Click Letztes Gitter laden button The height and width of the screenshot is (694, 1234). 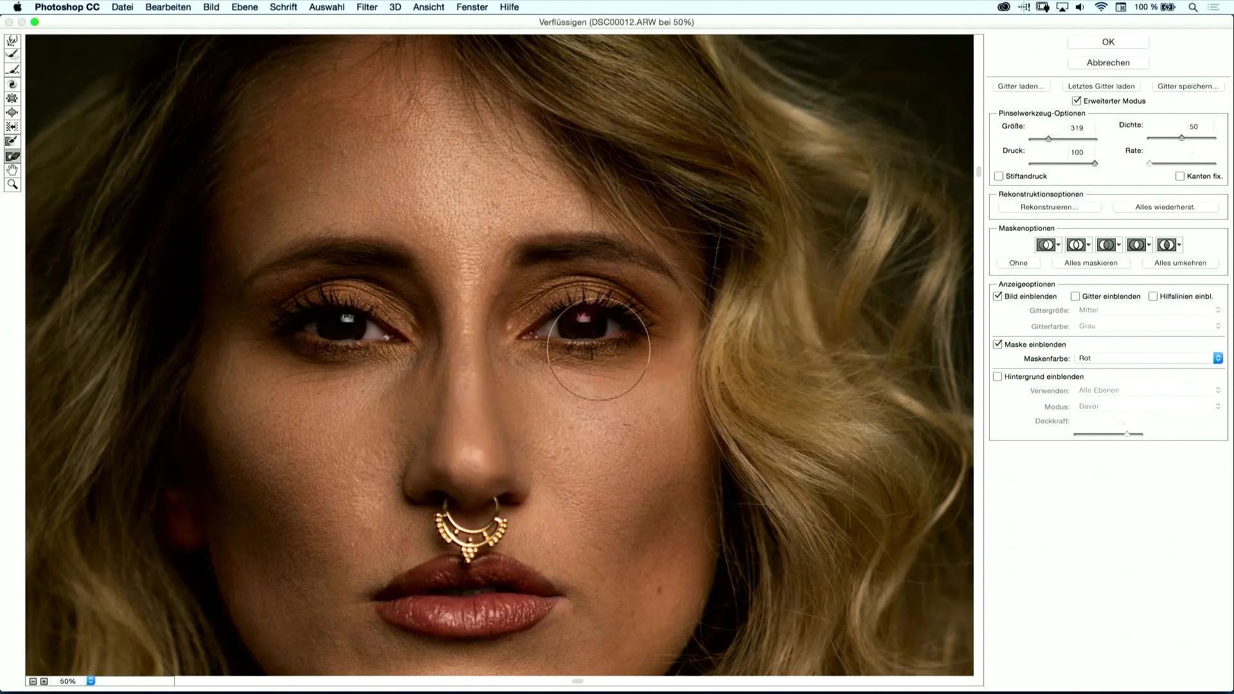click(x=1102, y=86)
